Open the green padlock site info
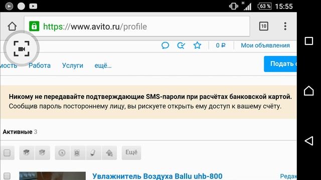The width and height of the screenshot is (321, 180). 34,26
